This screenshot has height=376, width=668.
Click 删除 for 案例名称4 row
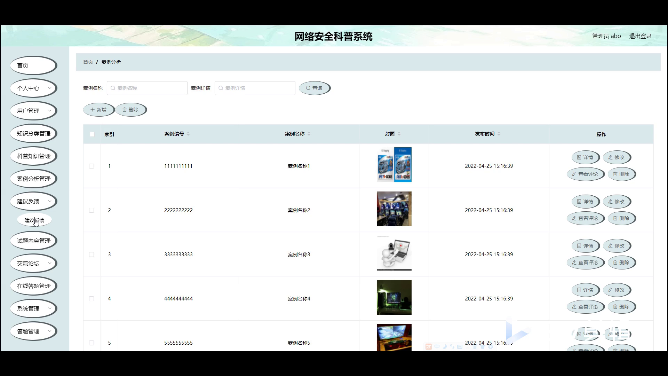point(621,307)
